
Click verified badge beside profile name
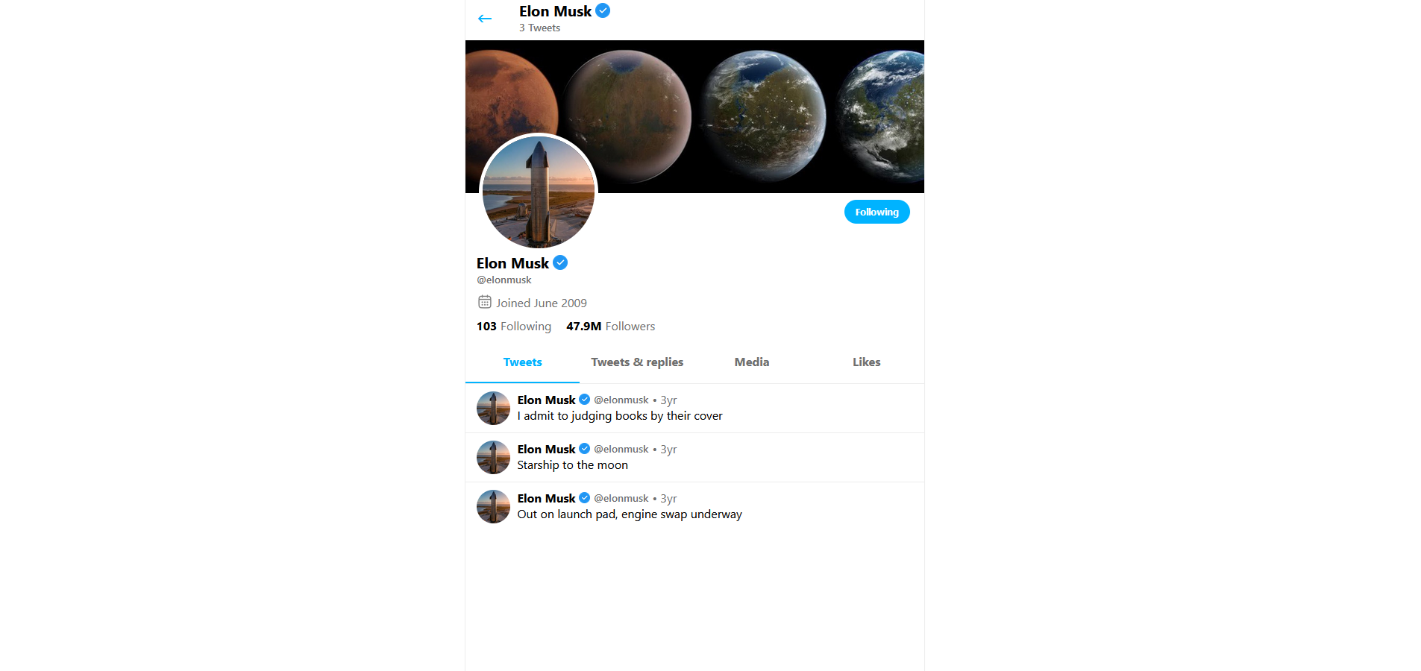tap(560, 262)
